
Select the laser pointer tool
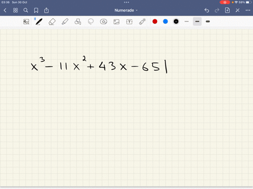coord(142,22)
